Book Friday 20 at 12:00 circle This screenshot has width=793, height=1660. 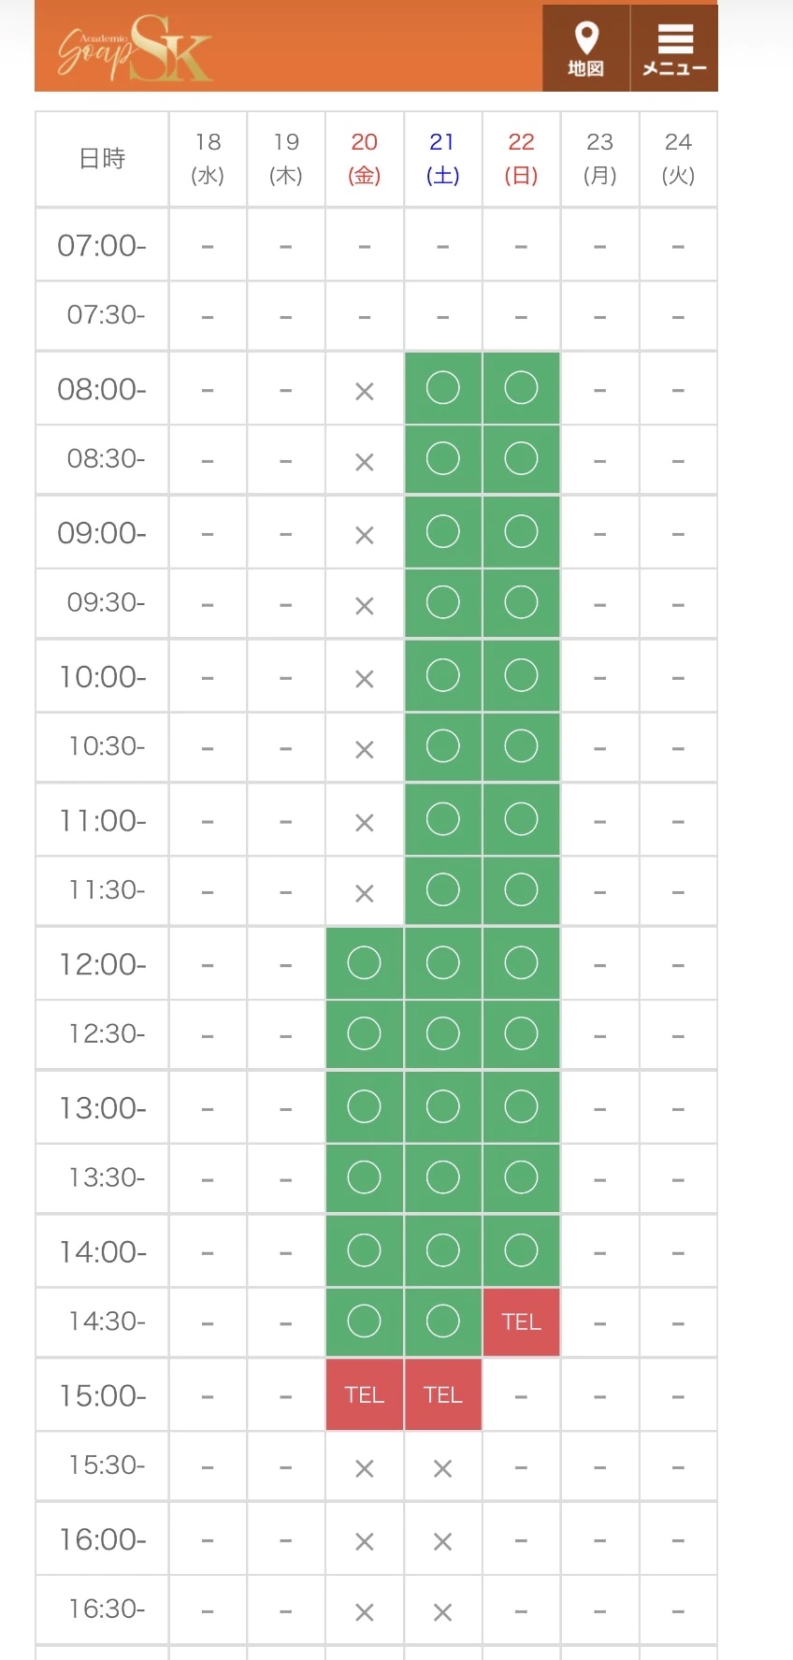(x=364, y=962)
